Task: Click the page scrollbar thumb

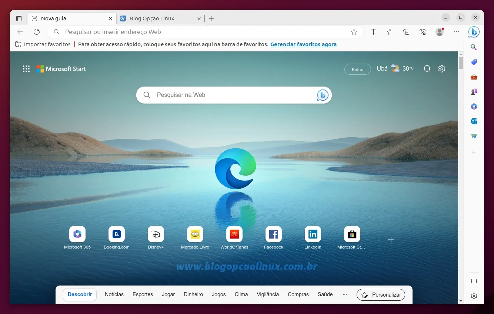Action: coord(461,63)
